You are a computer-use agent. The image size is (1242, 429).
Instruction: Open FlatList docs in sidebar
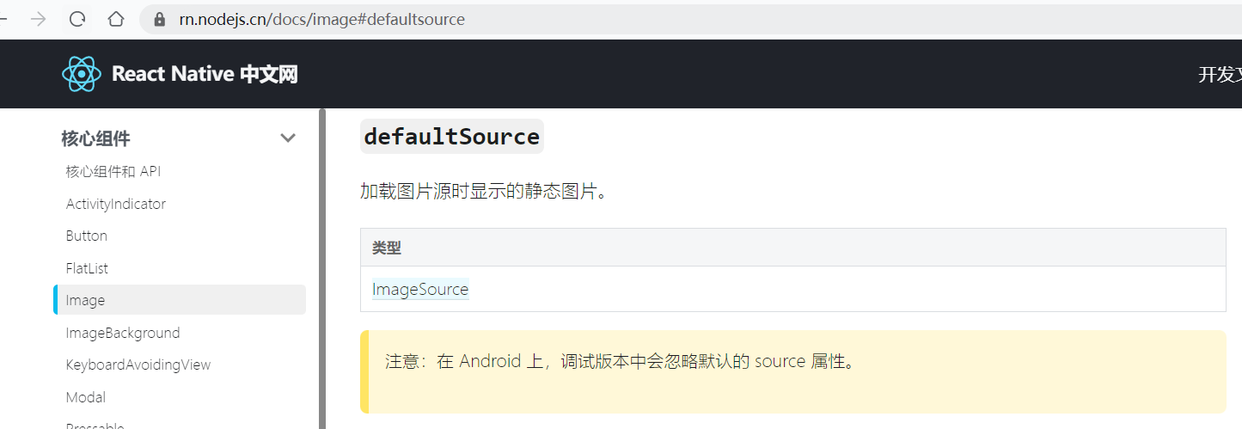87,268
